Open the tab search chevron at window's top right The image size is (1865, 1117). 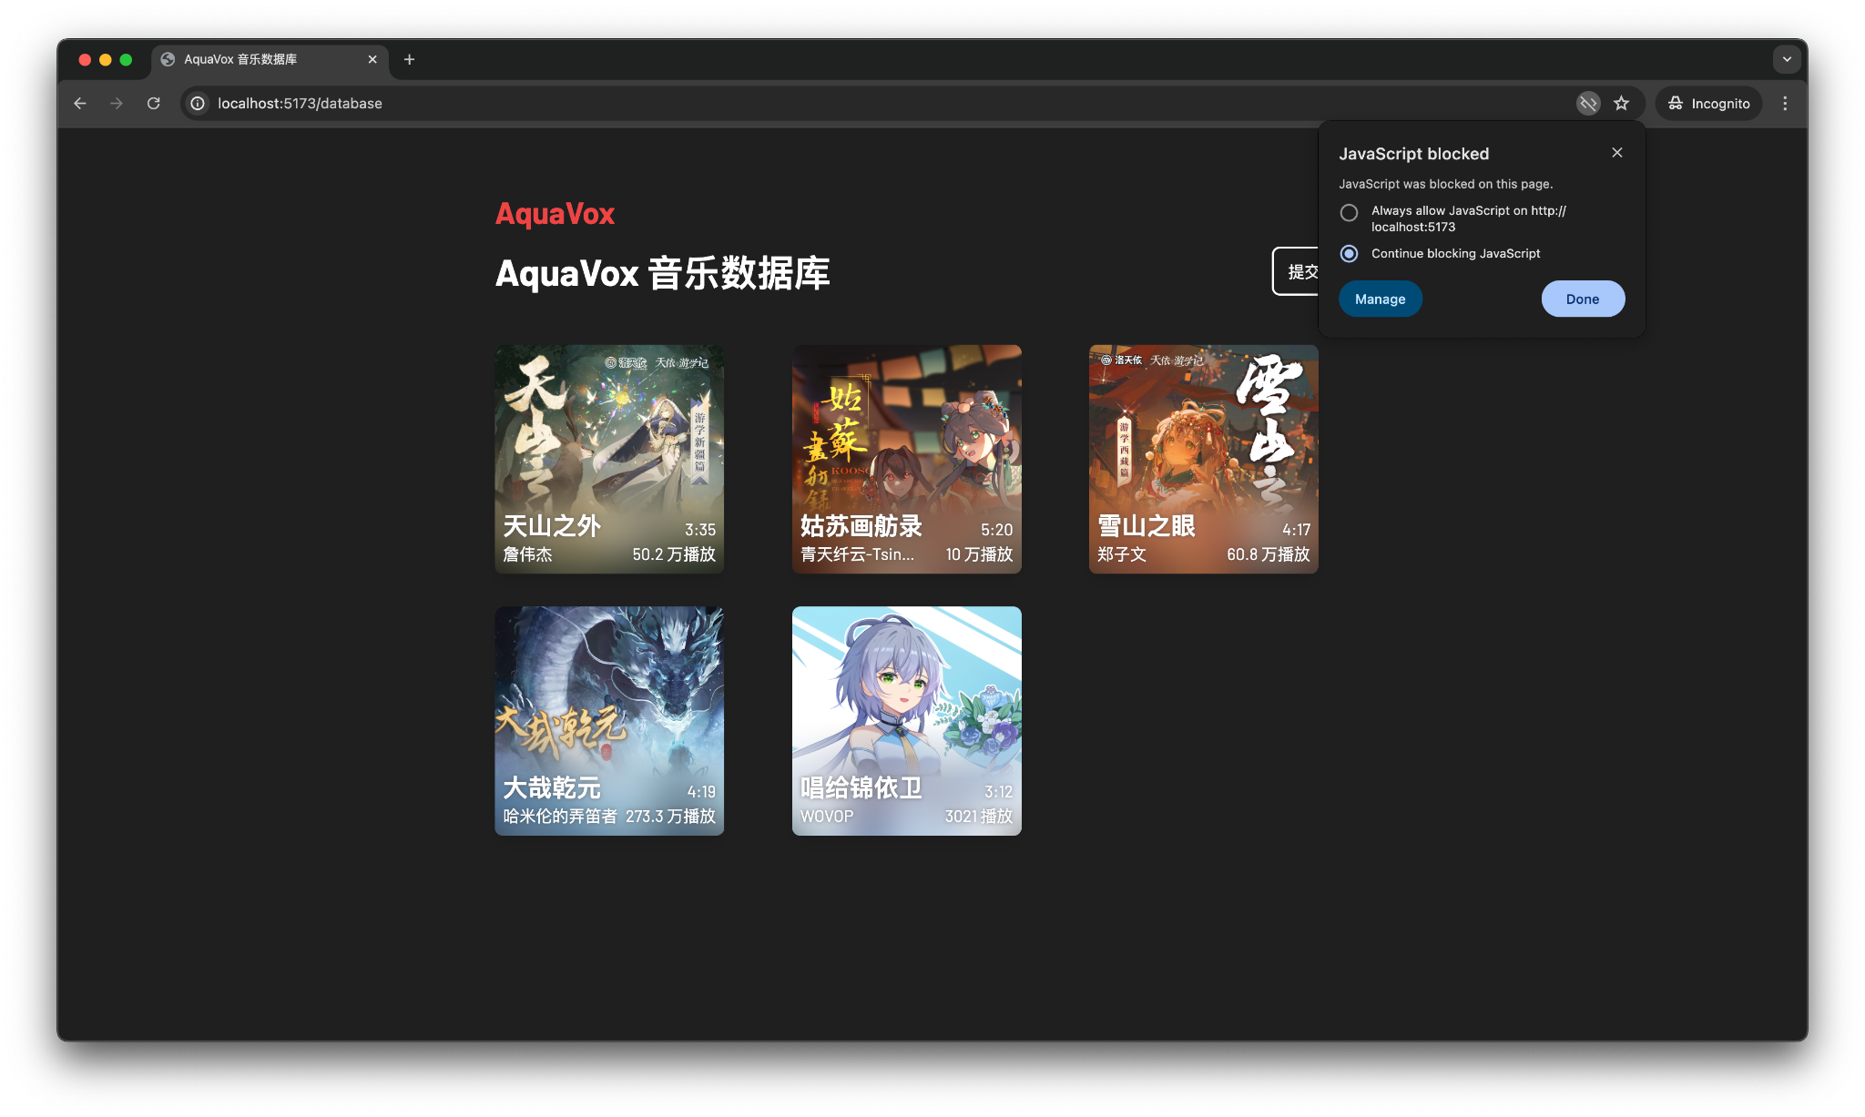(1788, 59)
